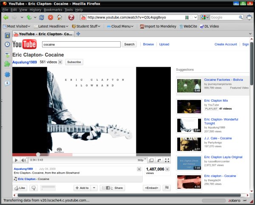This screenshot has height=205, width=255.
Task: Expand the video description arrow
Action: tap(139, 169)
